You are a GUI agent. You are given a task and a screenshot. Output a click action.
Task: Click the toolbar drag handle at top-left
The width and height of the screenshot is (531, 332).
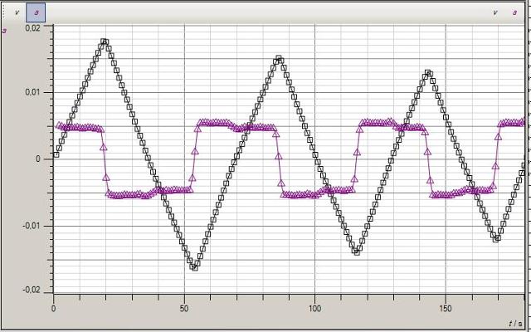[3, 12]
